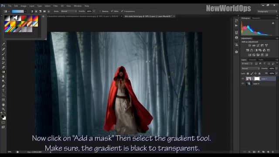The image size is (279, 157).
Task: Open the Filter menu
Action: pyautogui.click(x=55, y=6)
